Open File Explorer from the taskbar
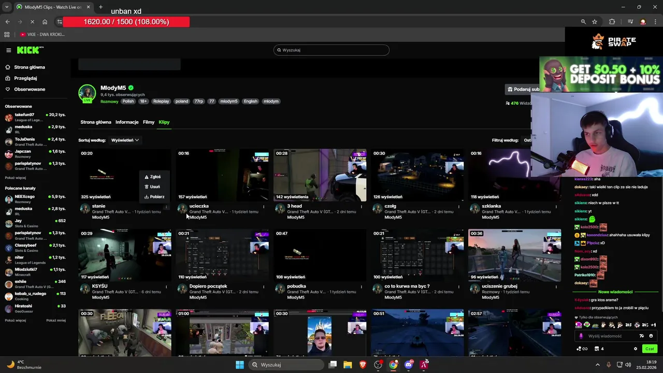This screenshot has height=373, width=663. [x=348, y=365]
